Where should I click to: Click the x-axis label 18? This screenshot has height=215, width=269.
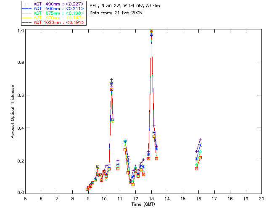(x=230, y=199)
